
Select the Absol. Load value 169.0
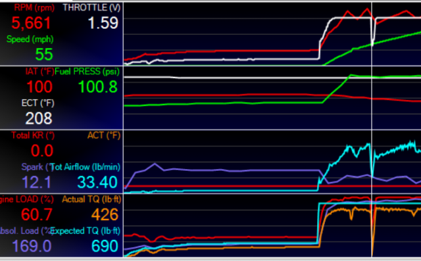[x=32, y=246]
